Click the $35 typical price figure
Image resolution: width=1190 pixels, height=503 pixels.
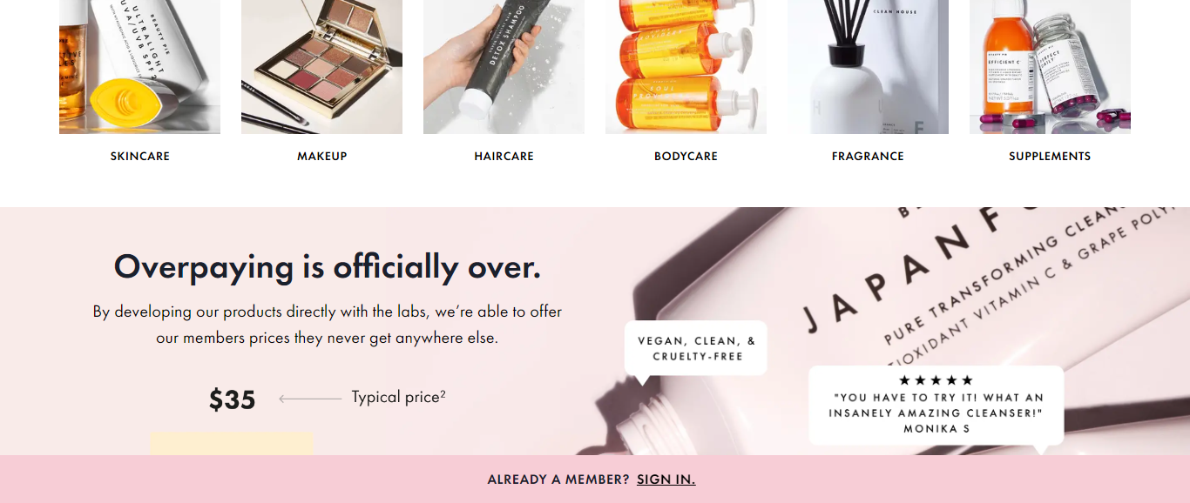(x=232, y=399)
